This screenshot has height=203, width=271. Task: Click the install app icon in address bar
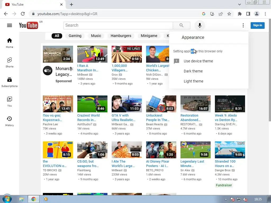click(x=212, y=14)
